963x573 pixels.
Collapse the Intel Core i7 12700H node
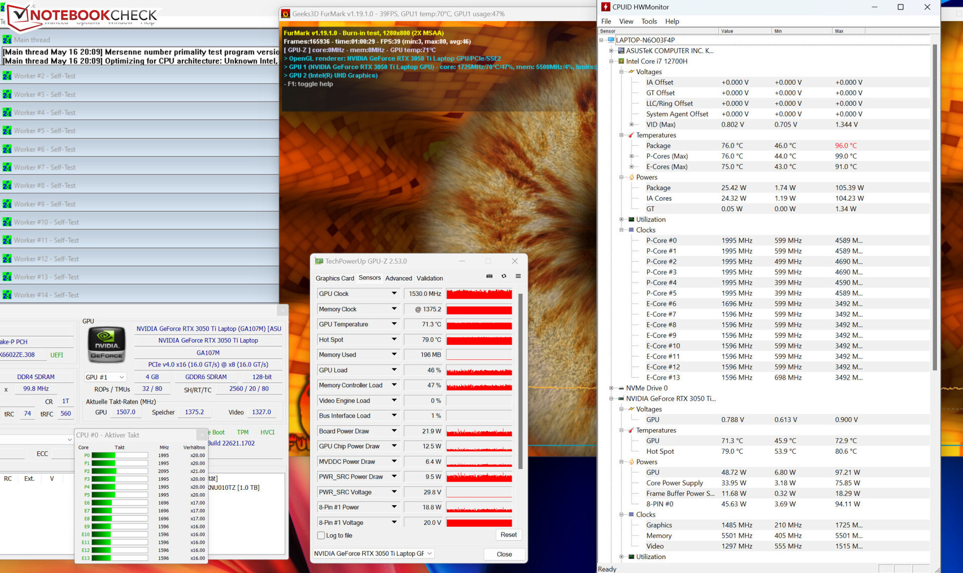click(611, 61)
